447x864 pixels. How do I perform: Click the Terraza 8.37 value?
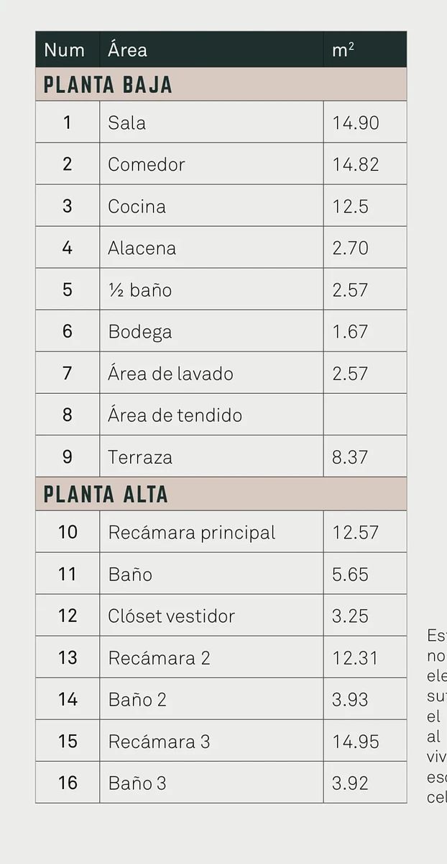[x=350, y=456]
